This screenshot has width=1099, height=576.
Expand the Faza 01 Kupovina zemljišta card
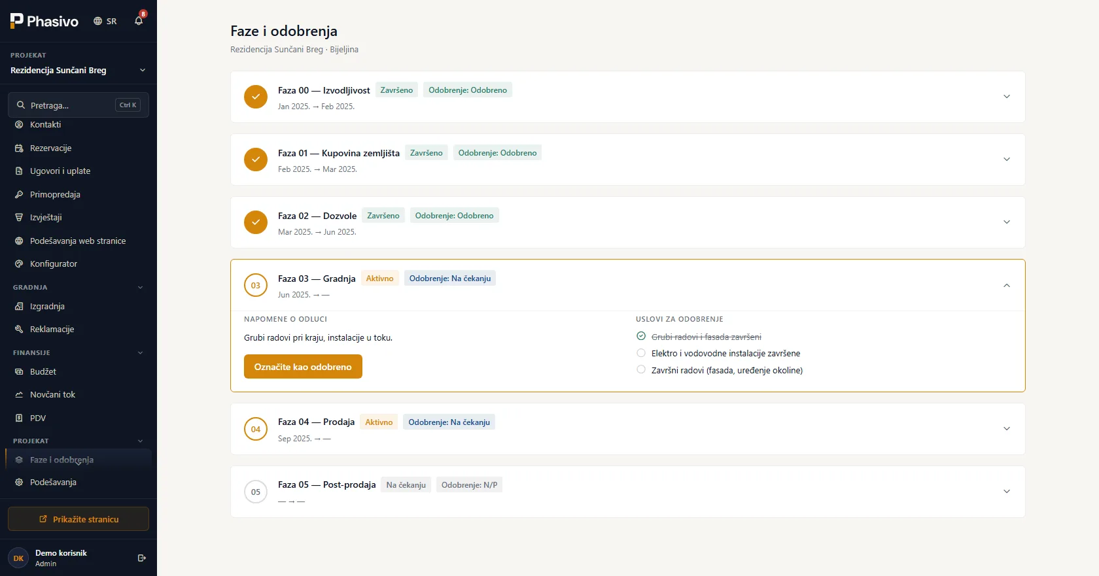pos(1007,160)
